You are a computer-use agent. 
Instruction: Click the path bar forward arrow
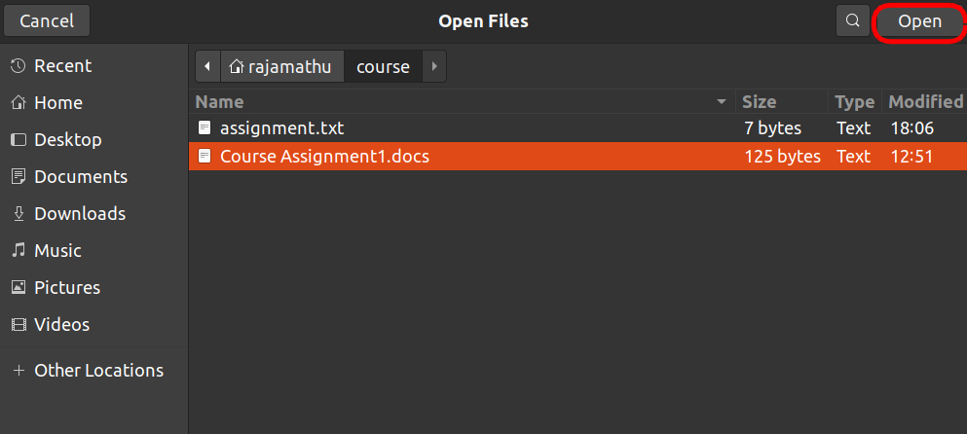pos(433,67)
